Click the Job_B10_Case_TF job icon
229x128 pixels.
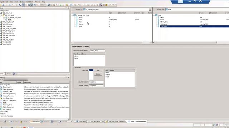point(1,22)
